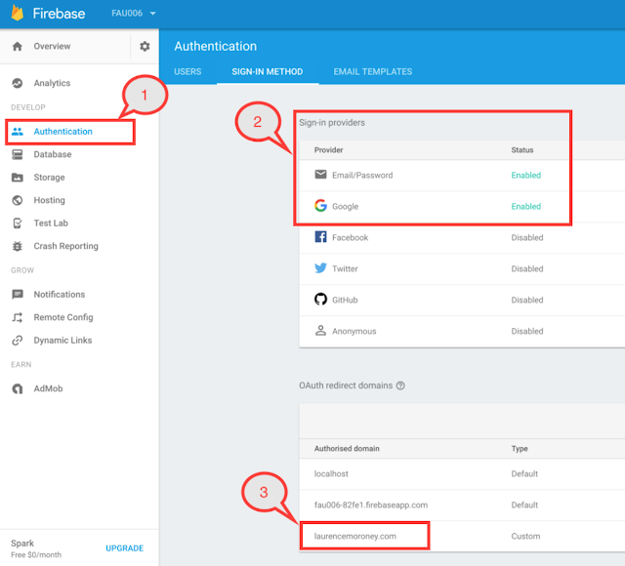The height and width of the screenshot is (566, 625).
Task: Select the SIGN-IN METHOD tab
Action: click(268, 71)
